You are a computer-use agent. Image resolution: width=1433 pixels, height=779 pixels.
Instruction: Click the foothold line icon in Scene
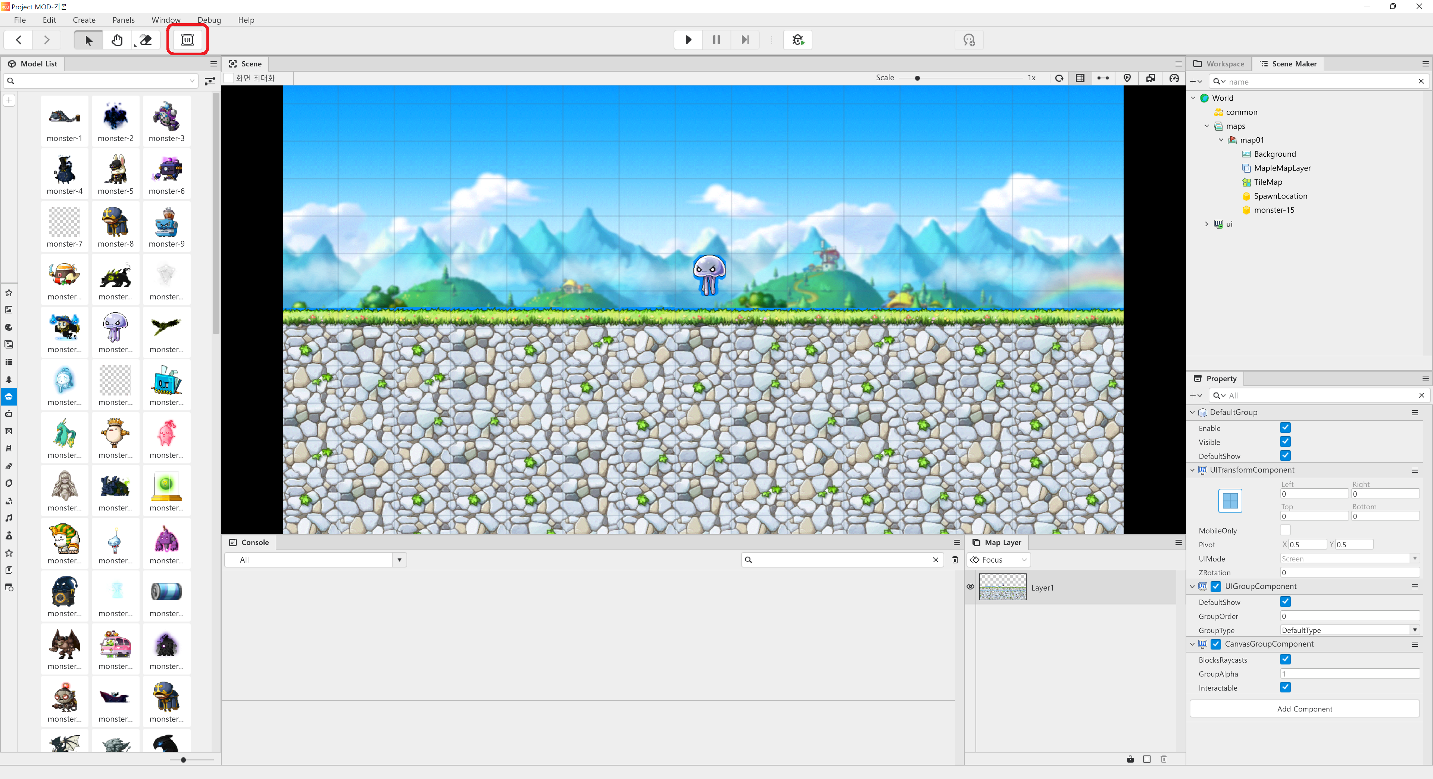1103,78
